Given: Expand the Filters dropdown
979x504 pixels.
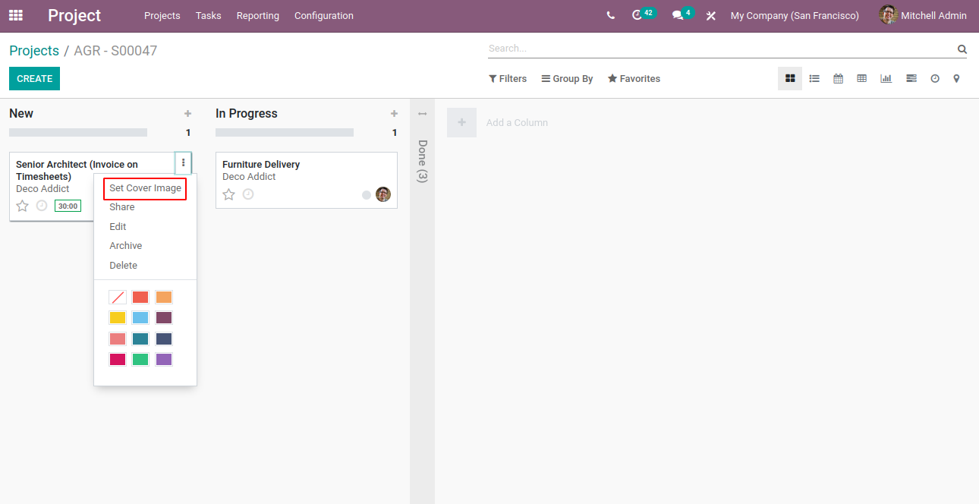Looking at the screenshot, I should click(x=508, y=79).
